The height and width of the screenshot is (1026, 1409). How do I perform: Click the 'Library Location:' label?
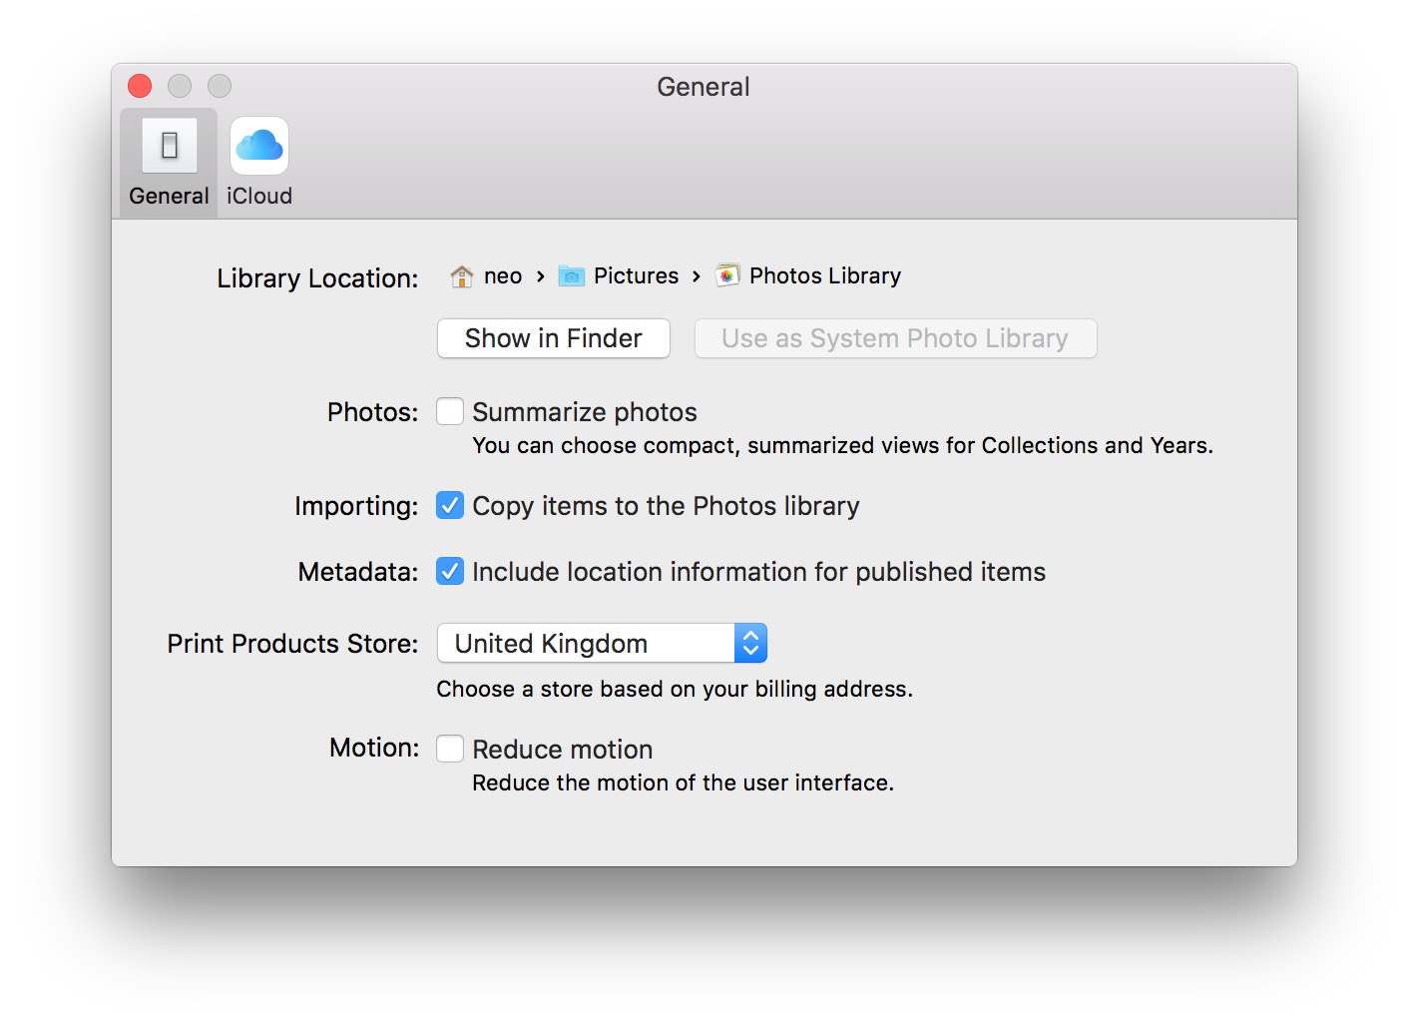pos(317,278)
